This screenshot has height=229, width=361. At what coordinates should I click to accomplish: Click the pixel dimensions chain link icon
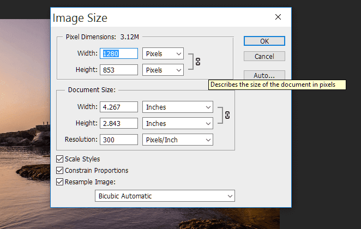pos(198,62)
